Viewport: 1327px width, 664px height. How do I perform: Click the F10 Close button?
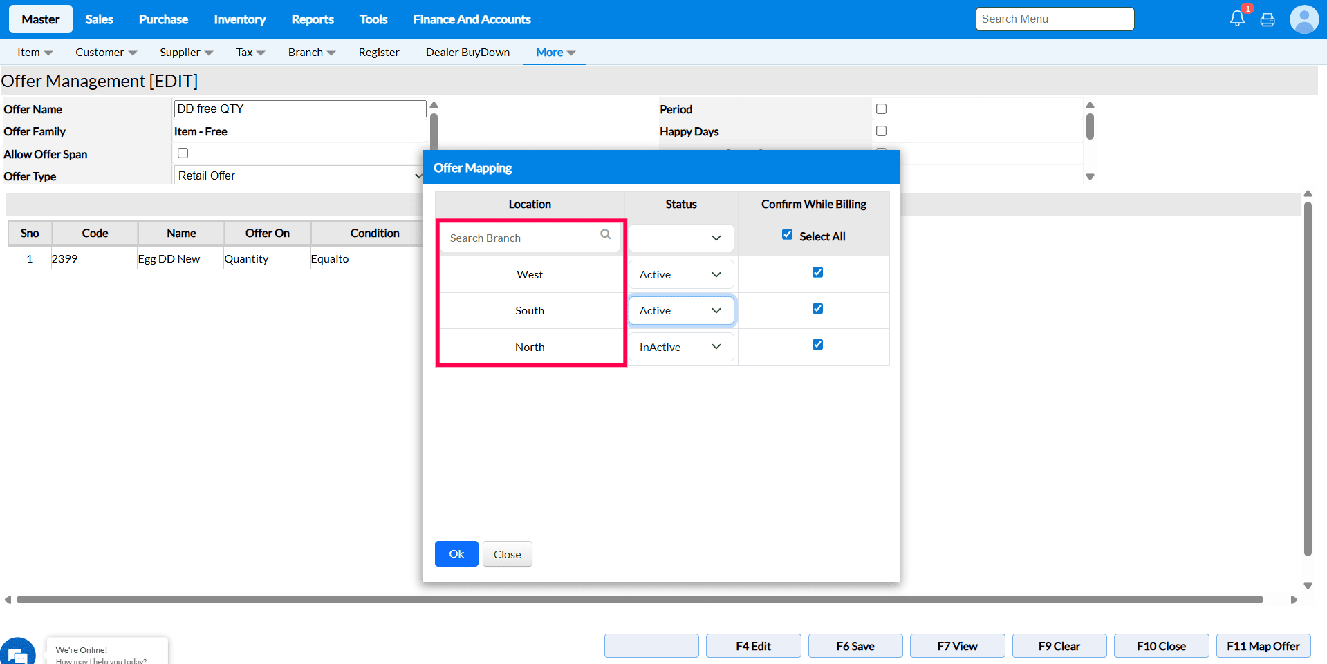1162,646
